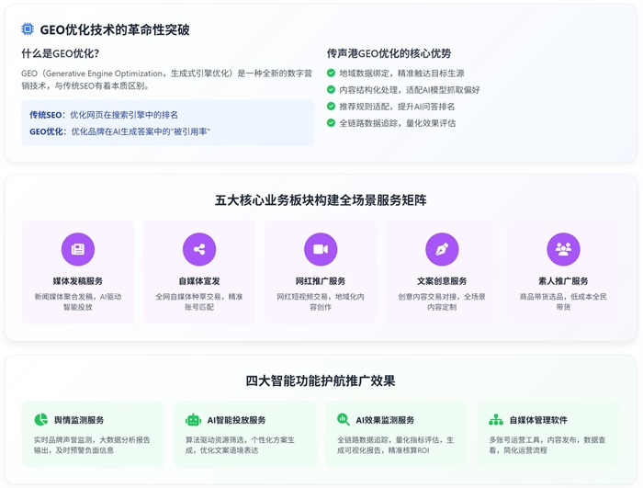Click the people group icon for 素人推广服务
Viewport: 643px width, 488px height.
click(x=563, y=249)
